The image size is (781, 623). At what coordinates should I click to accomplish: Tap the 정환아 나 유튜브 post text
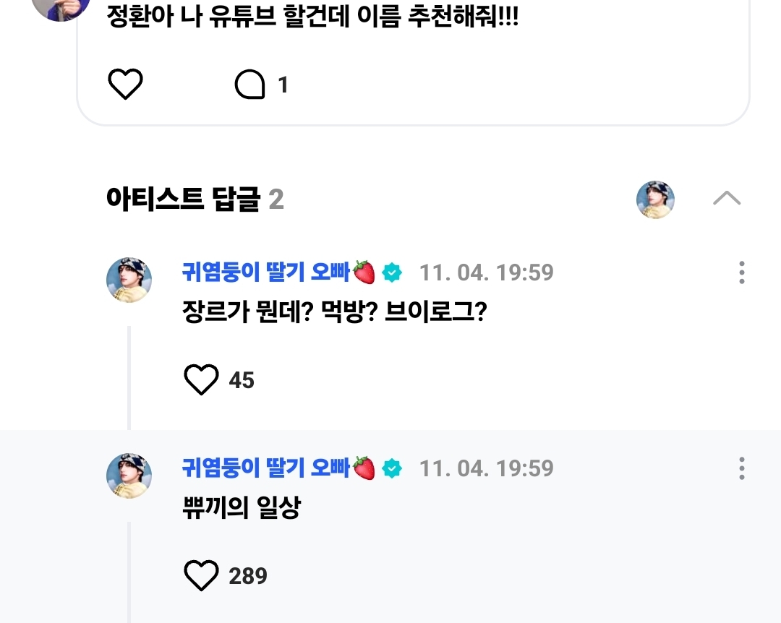(312, 16)
